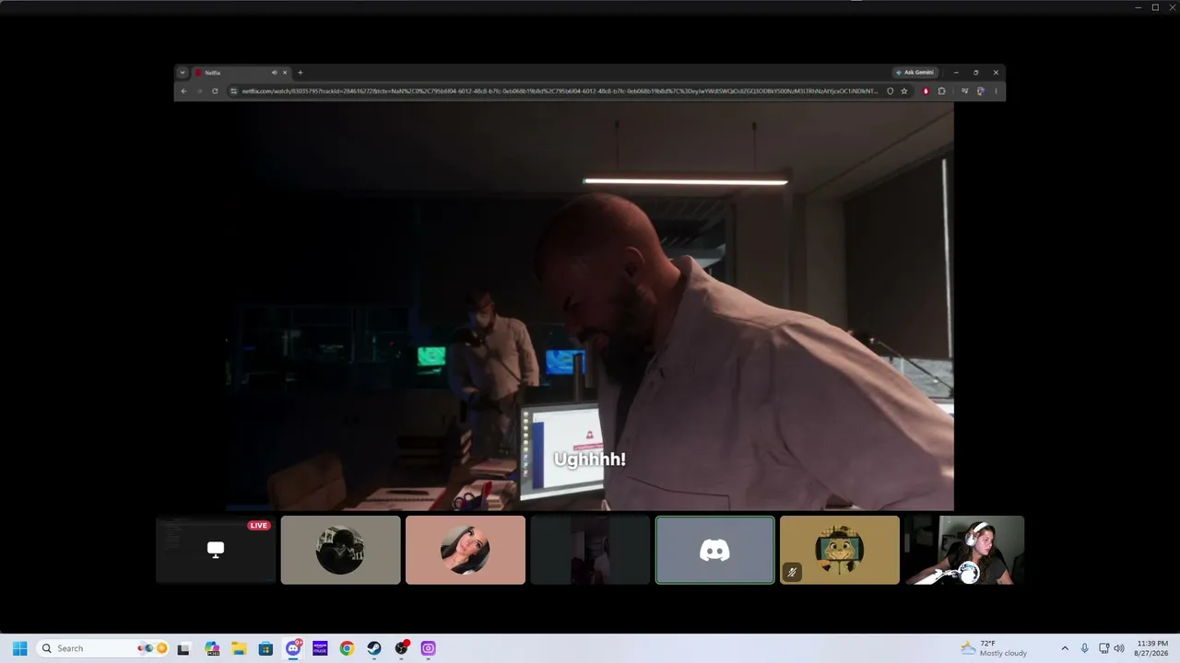This screenshot has height=663, width=1180.
Task: Select the webcam tile showing woman with headset
Action: (964, 550)
